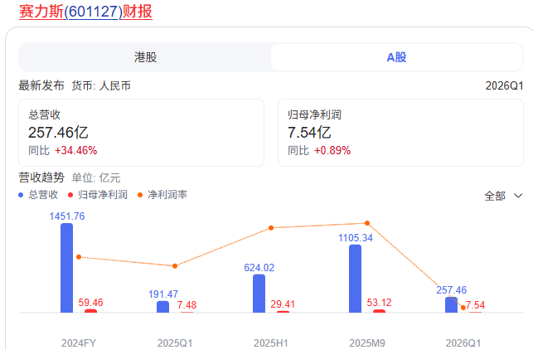Open the 全部 period dropdown
533x350 pixels.
(x=503, y=196)
